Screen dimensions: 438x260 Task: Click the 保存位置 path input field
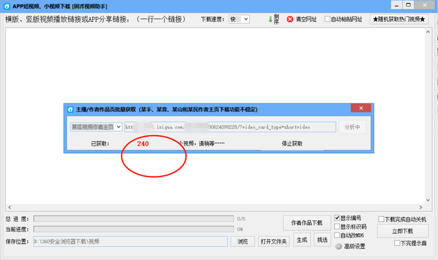(x=131, y=242)
